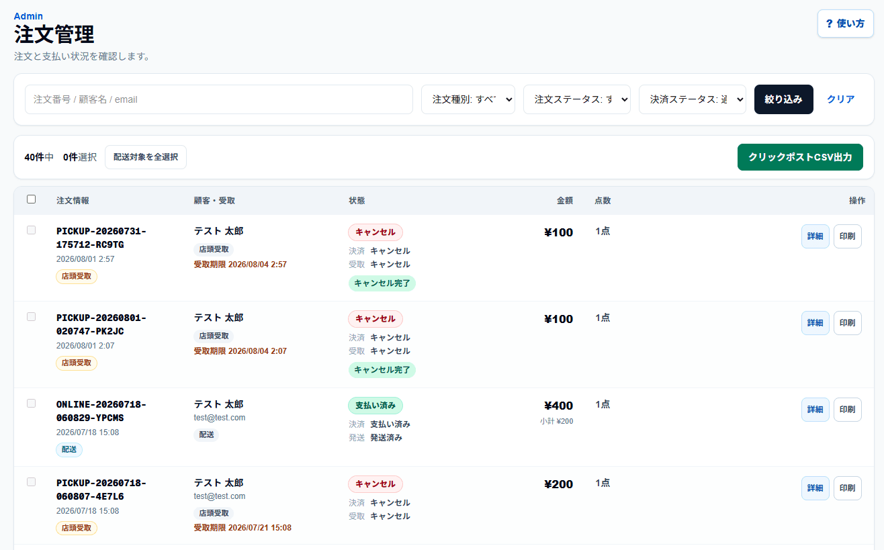
Task: Click the ¥200 amount
Action: click(x=558, y=484)
